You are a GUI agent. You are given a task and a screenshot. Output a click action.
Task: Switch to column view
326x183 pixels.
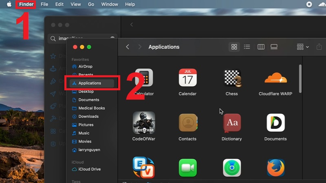tap(261, 47)
